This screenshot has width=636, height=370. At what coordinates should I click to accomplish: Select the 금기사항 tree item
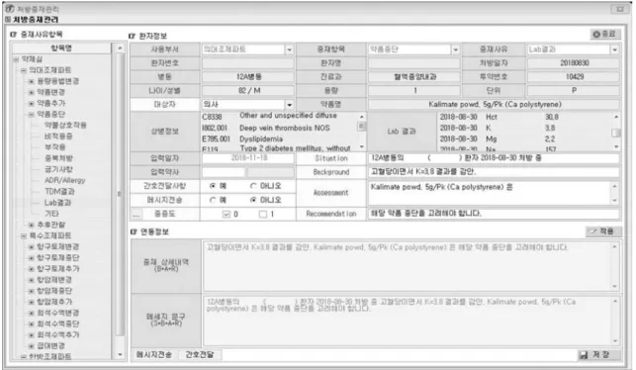click(58, 169)
